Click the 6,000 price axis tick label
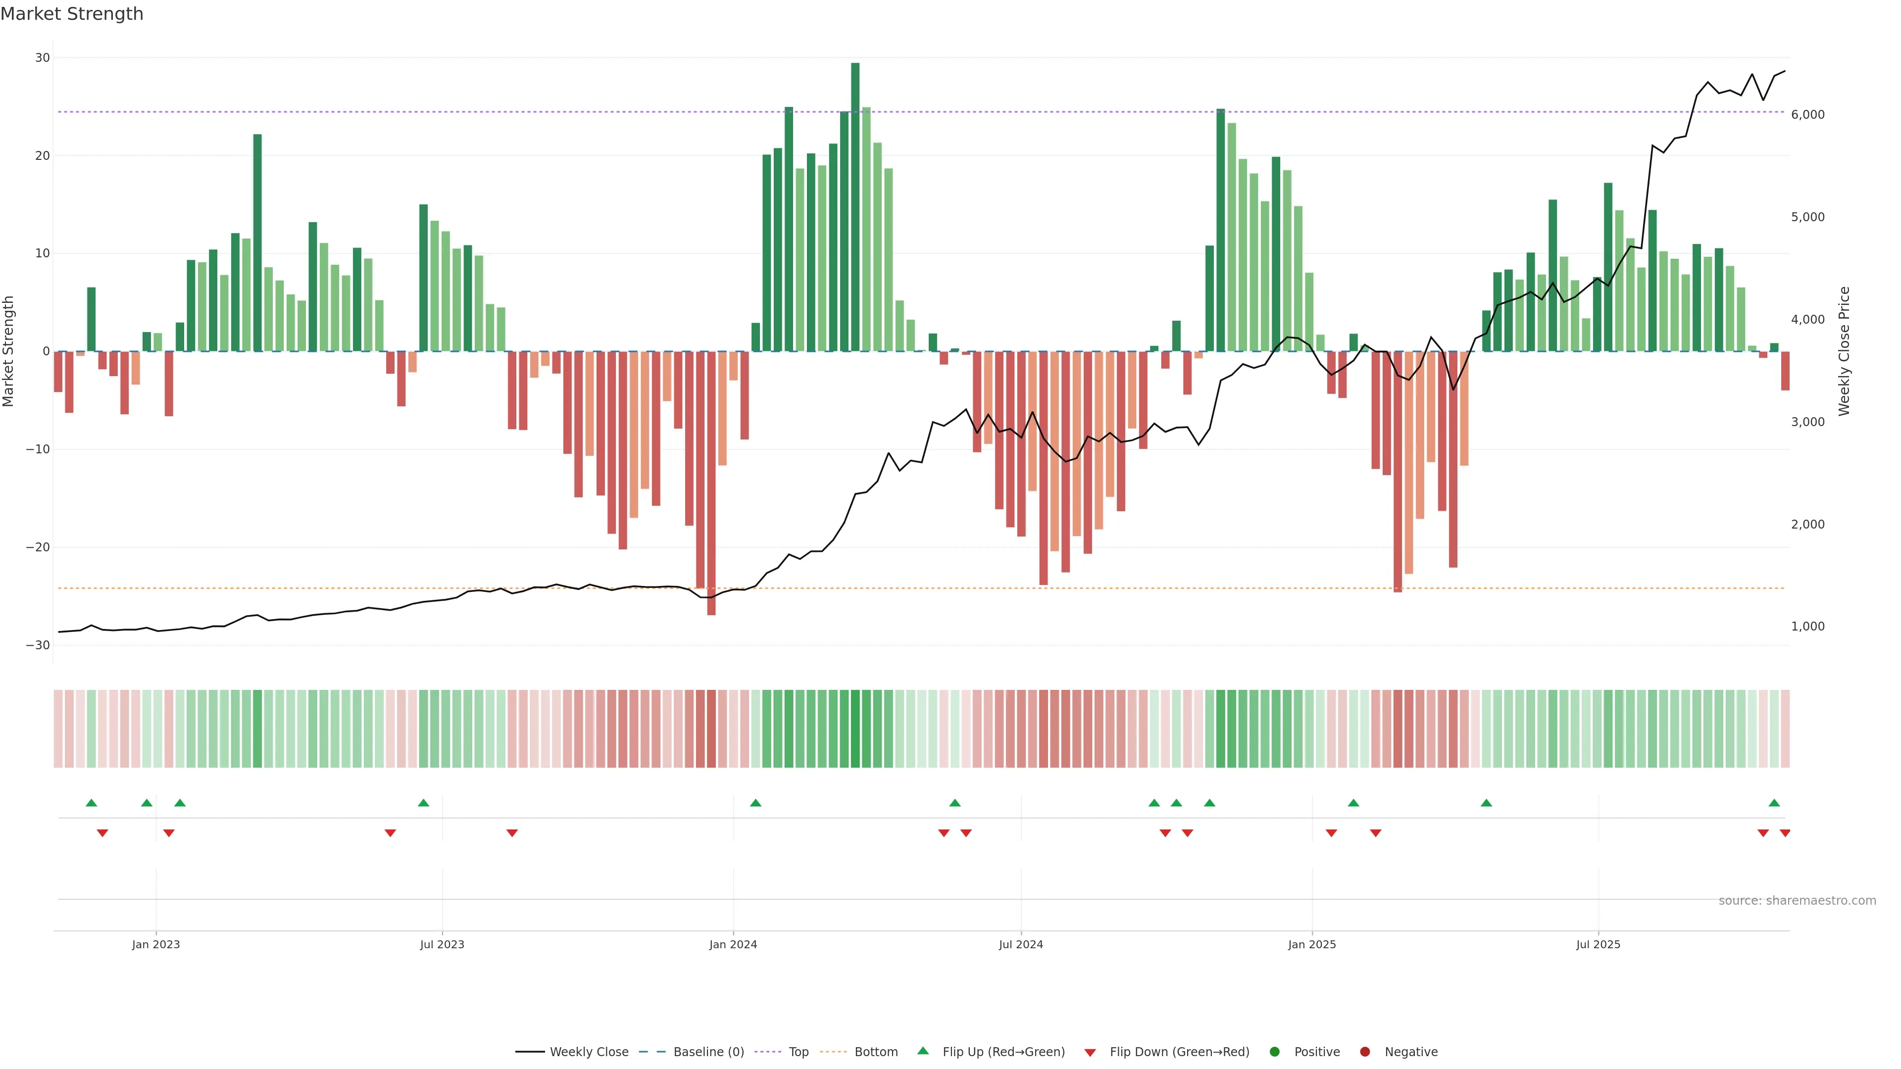The width and height of the screenshot is (1901, 1069). [x=1807, y=114]
